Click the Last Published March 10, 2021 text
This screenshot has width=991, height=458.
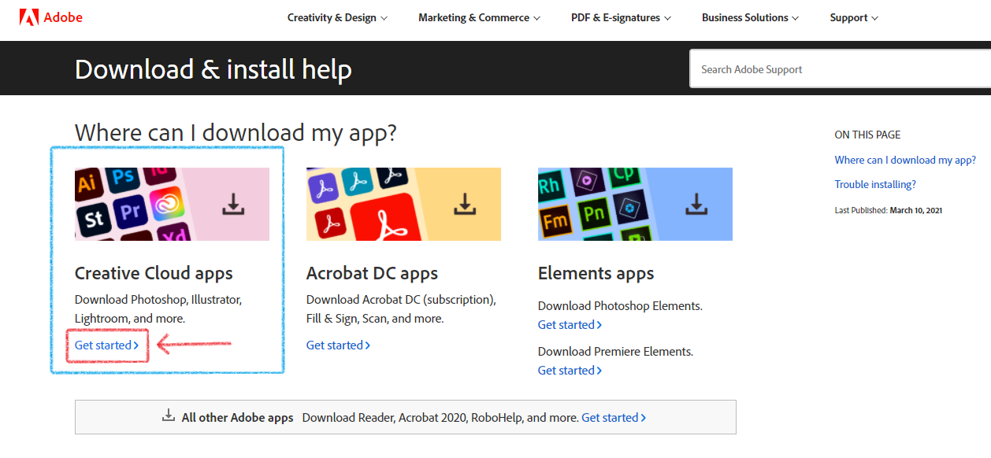pyautogui.click(x=889, y=210)
